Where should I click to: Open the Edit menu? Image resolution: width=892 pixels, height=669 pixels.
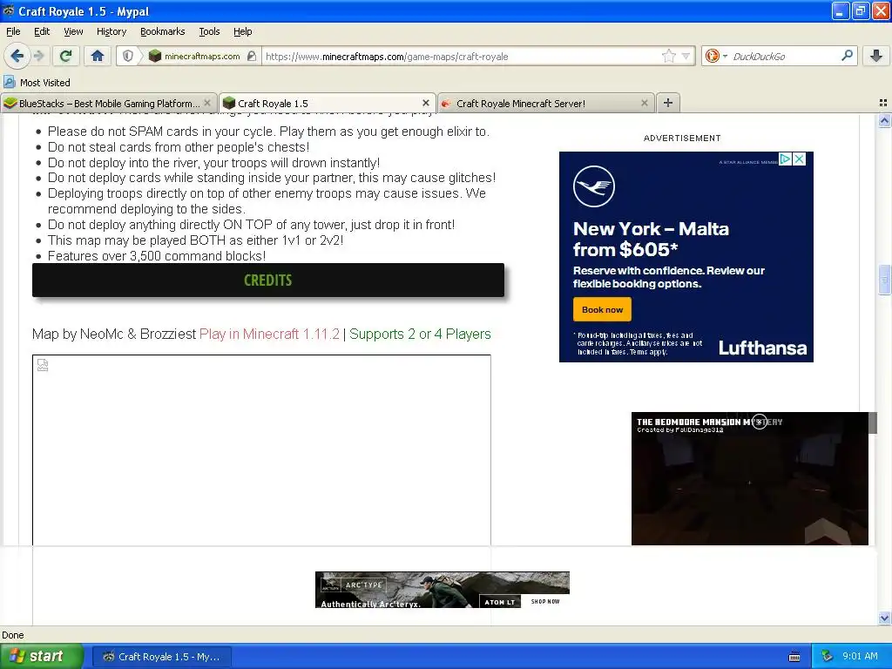coord(42,31)
